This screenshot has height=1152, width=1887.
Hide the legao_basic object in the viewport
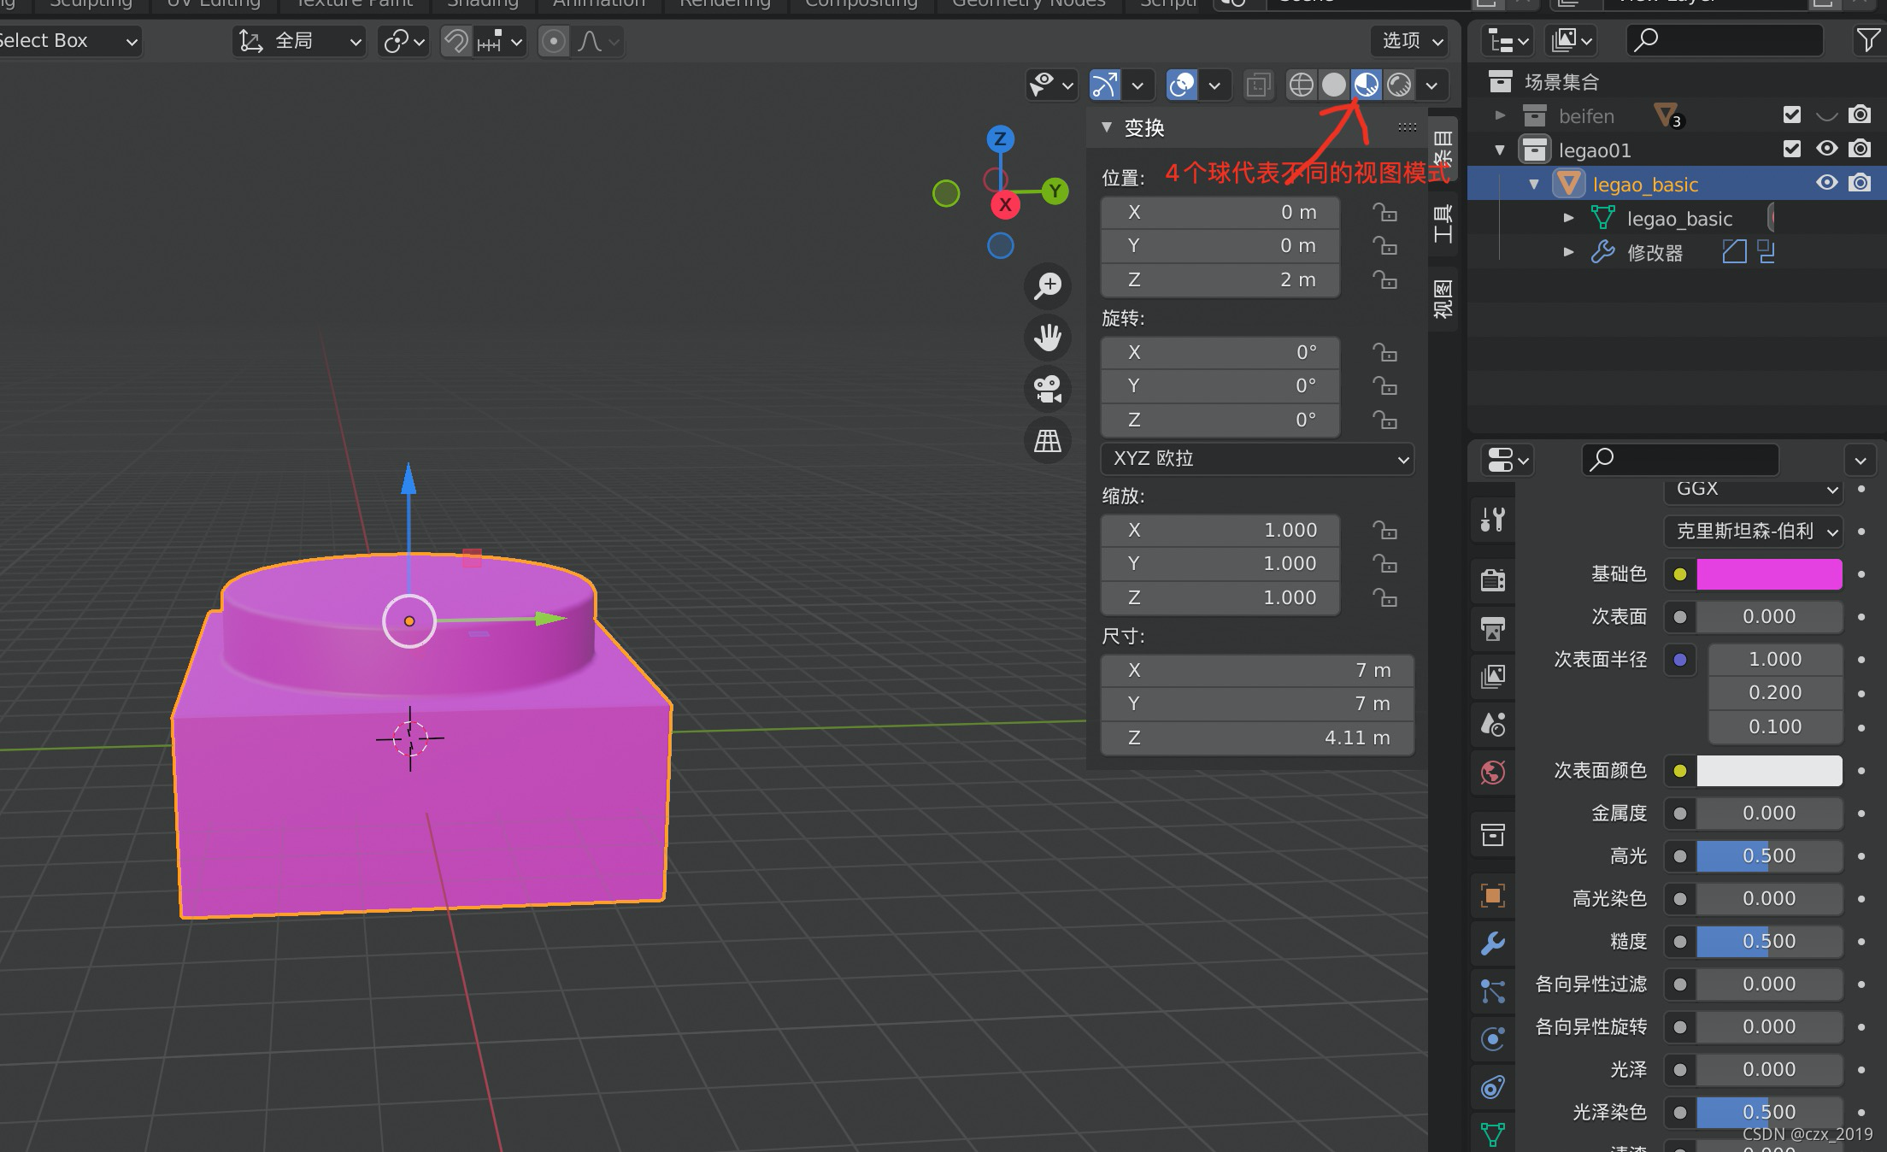pyautogui.click(x=1826, y=183)
